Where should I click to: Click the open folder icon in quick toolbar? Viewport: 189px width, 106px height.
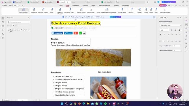pos(10,5)
